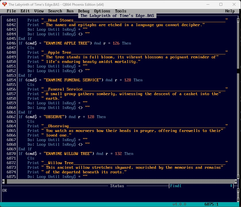Click the editor vertical scrollbar down arrow

tap(238, 177)
